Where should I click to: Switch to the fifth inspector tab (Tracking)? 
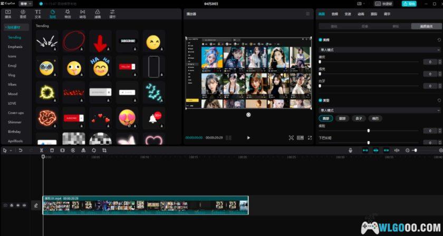[374, 14]
